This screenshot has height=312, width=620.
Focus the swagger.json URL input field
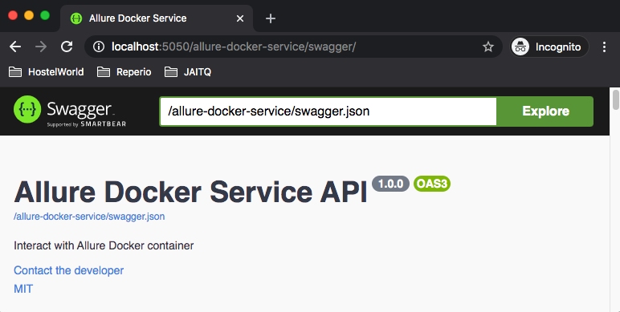(x=328, y=111)
